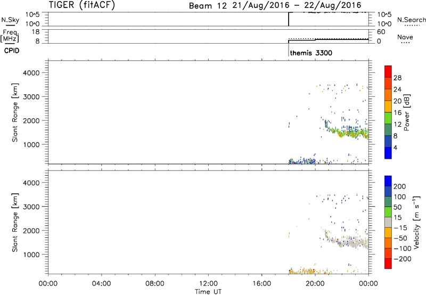Viewport: 426px width, 295px height.
Task: Click the '12:00' time axis label
Action: coord(208,284)
